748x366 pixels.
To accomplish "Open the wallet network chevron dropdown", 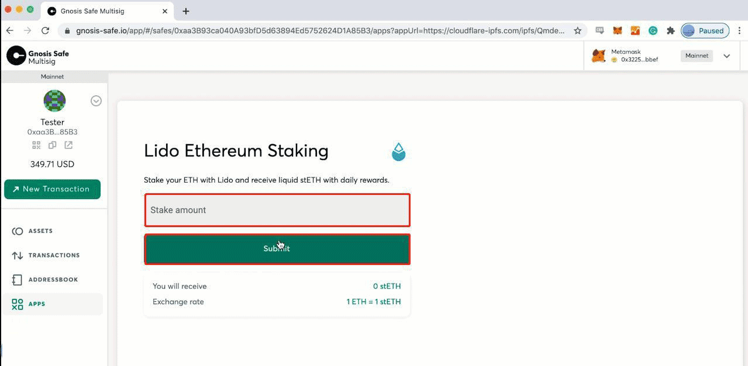I will (727, 55).
